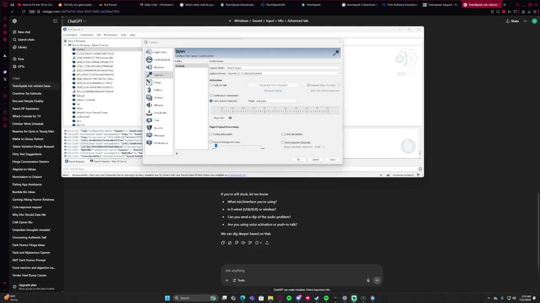Open TeamSpeak Permissions menu

(x=111, y=35)
